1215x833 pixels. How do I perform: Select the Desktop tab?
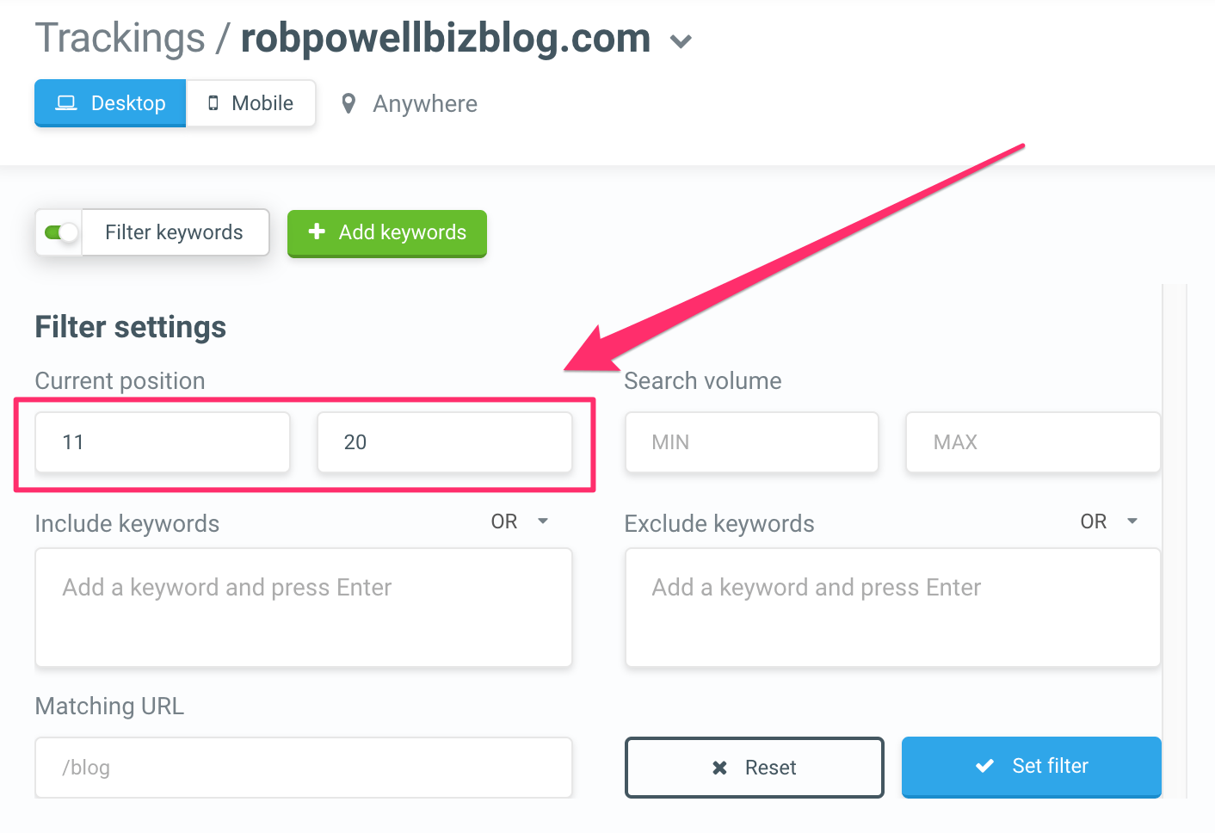pyautogui.click(x=110, y=102)
